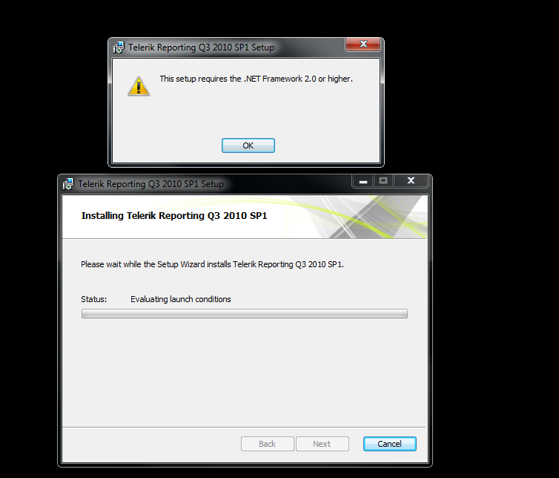Click the 'Installing Telerik Reporting Q3 2010 SP1' heading
The image size is (559, 478).
[174, 215]
